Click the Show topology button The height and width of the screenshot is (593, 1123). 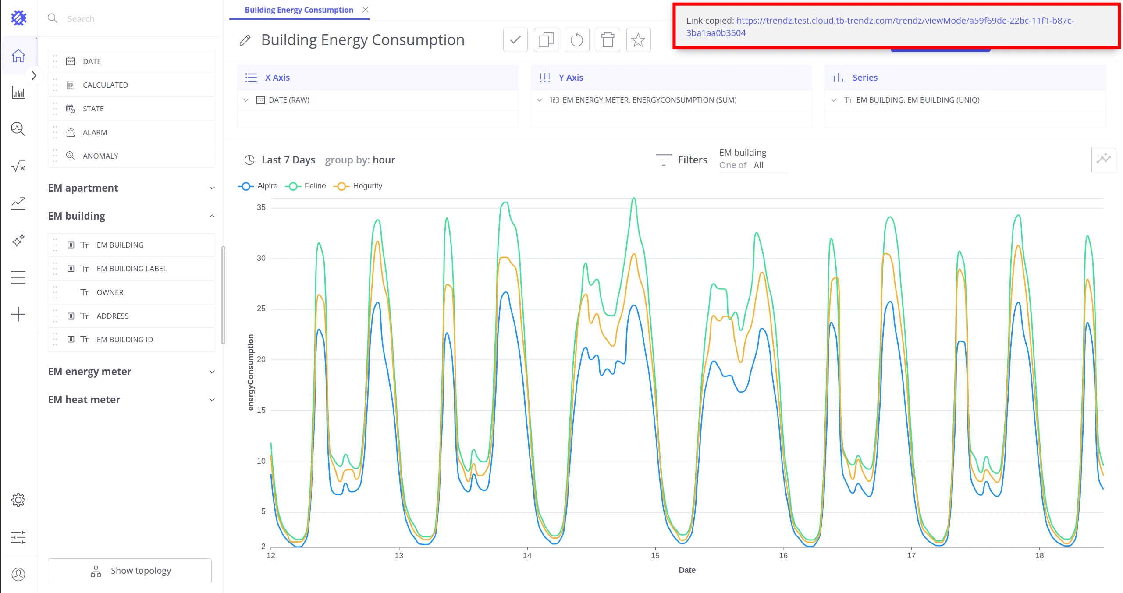pyautogui.click(x=130, y=571)
